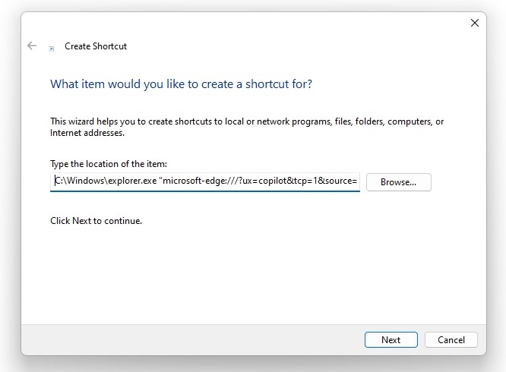Click the 'This wizard helps you' description
Screen dimensions: 506x372
(247, 127)
